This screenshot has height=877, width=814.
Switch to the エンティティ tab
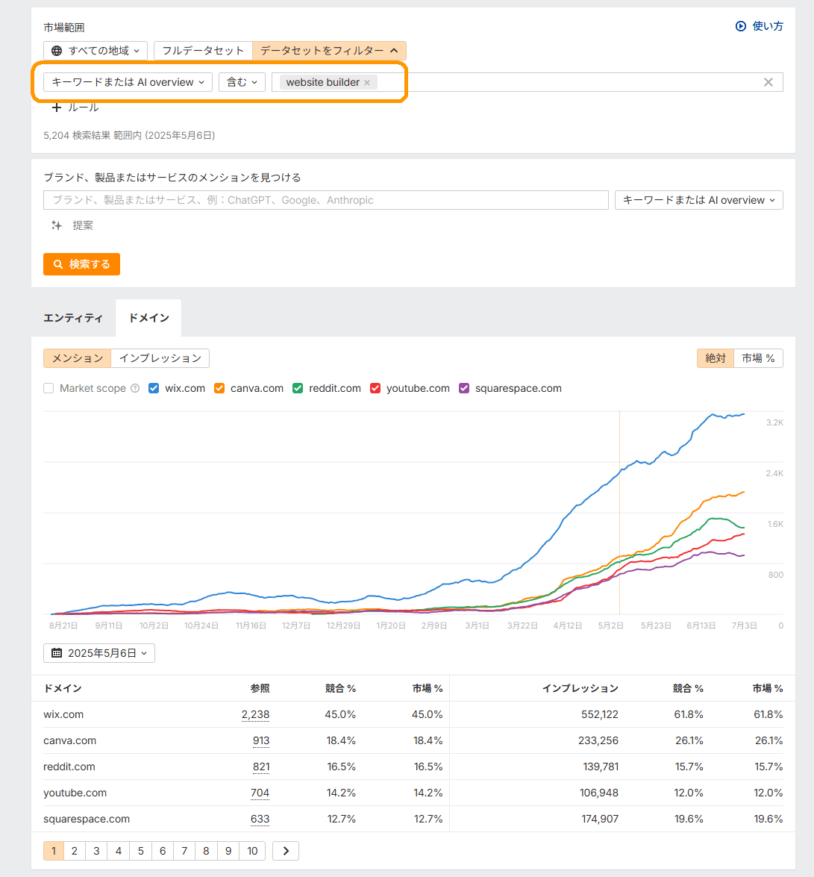click(x=73, y=318)
